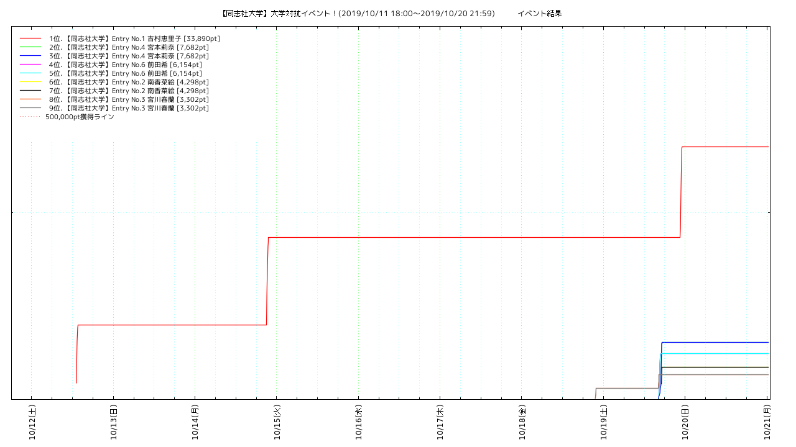Click the 10/17(木) axis date label
796x447 pixels.
point(440,422)
